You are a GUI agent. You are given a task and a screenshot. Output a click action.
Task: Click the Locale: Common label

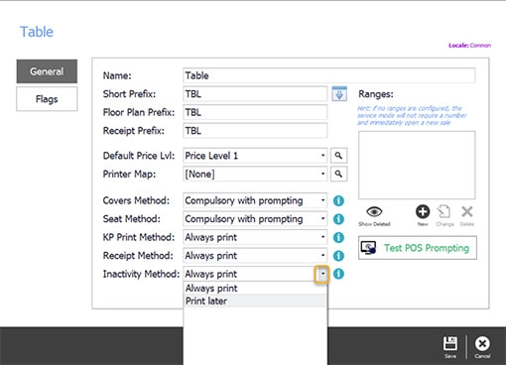pos(469,46)
